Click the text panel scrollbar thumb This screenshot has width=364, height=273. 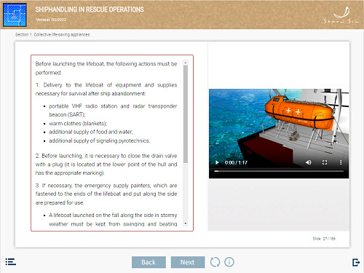pos(186,114)
